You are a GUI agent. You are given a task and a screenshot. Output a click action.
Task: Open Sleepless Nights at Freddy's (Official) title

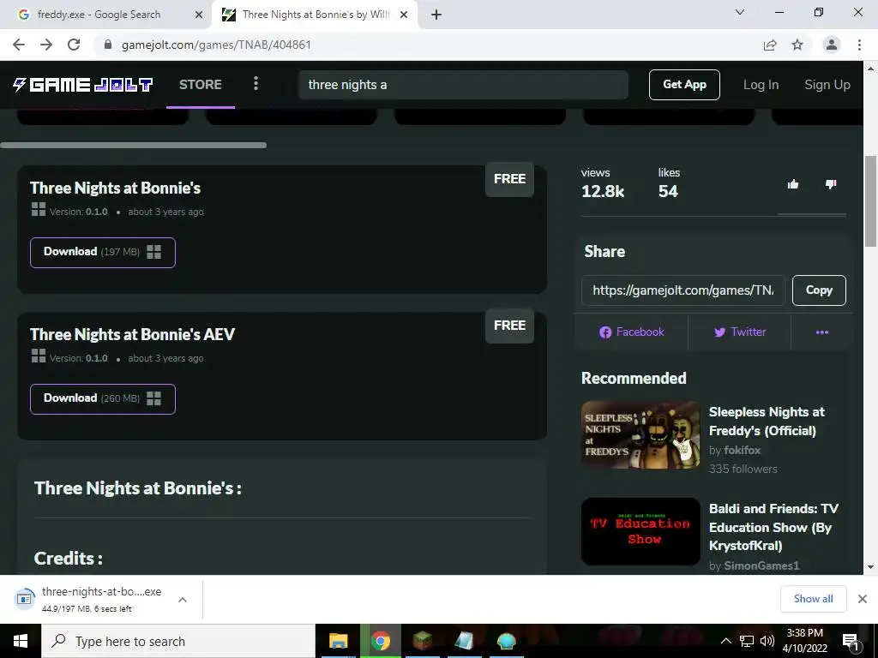point(767,422)
